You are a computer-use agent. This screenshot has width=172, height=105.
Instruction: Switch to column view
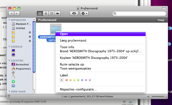pyautogui.click(x=52, y=14)
